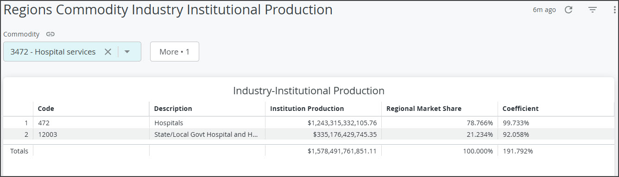Sort by Regional Market Share header
Screen dimensions: 619x177
(x=424, y=109)
